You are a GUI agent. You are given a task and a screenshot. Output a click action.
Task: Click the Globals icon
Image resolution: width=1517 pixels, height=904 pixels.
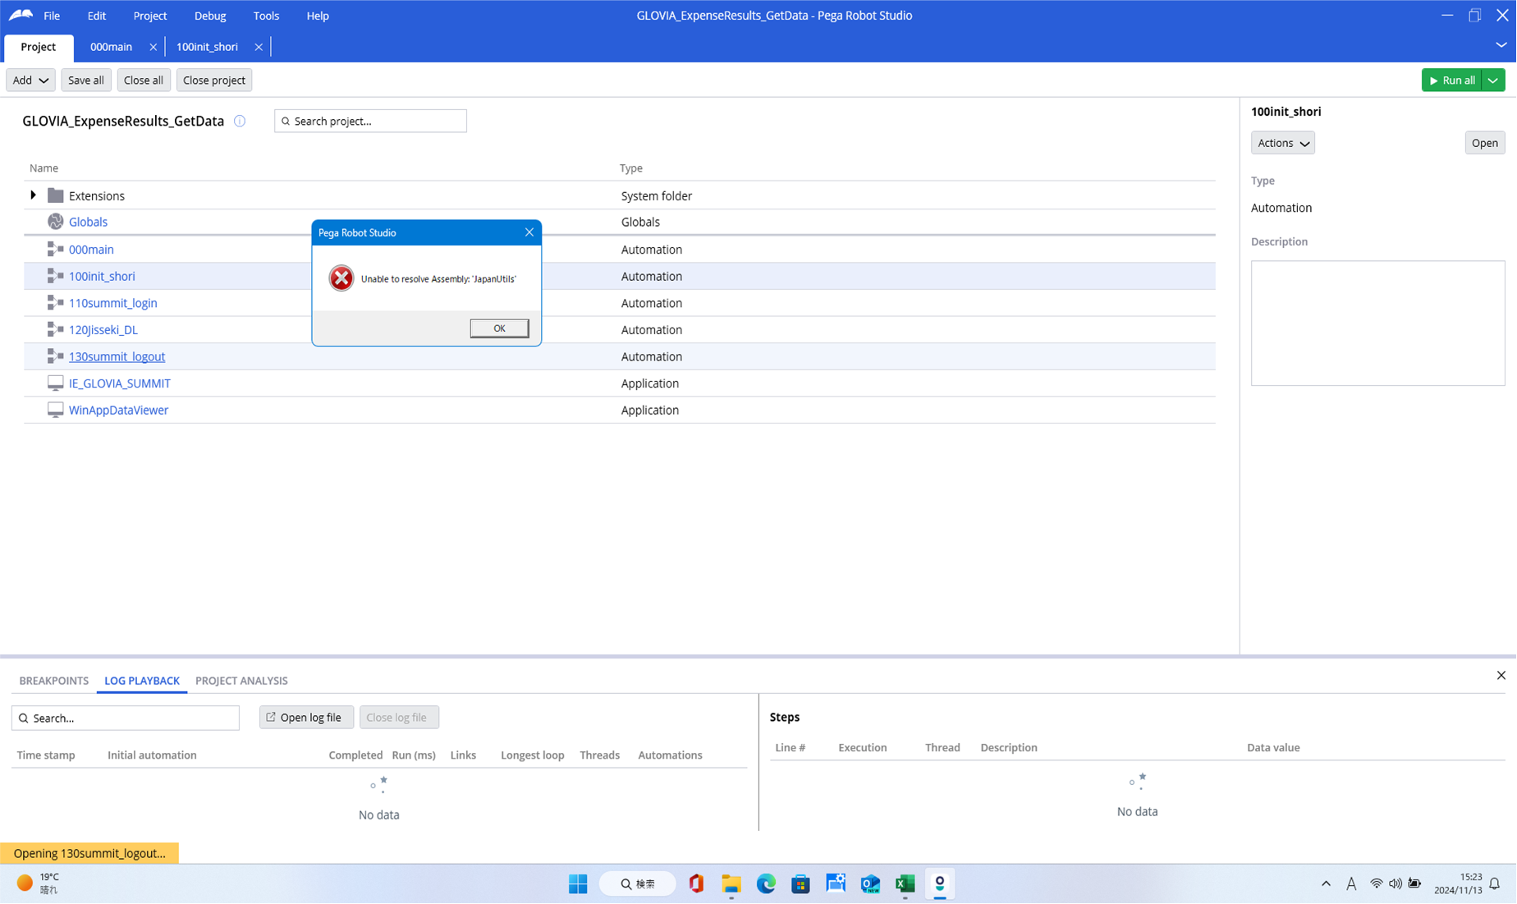click(56, 222)
